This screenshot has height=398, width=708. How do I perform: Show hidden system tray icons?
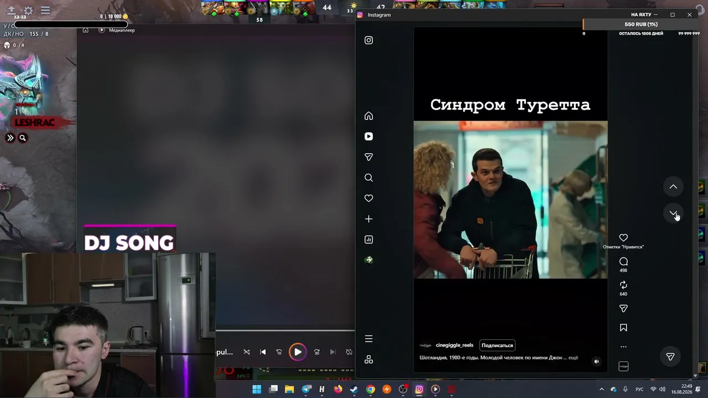tap(602, 389)
